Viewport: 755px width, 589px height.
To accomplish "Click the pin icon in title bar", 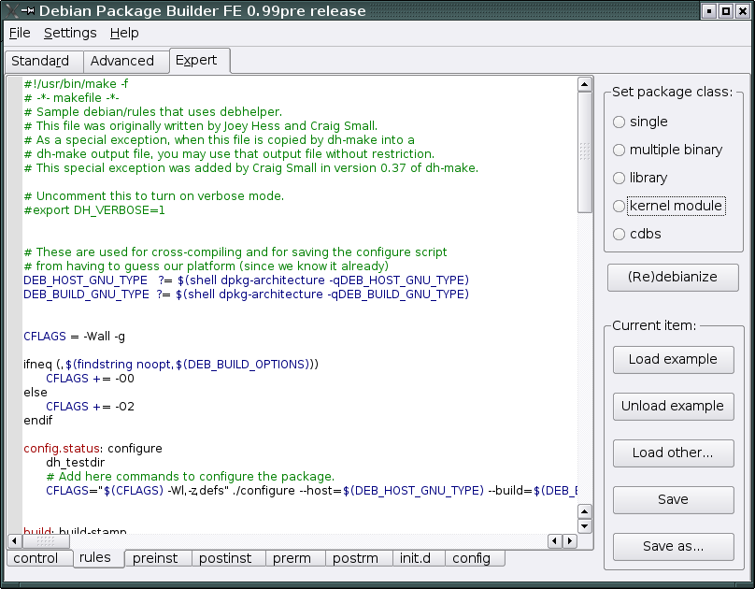I will coord(28,10).
